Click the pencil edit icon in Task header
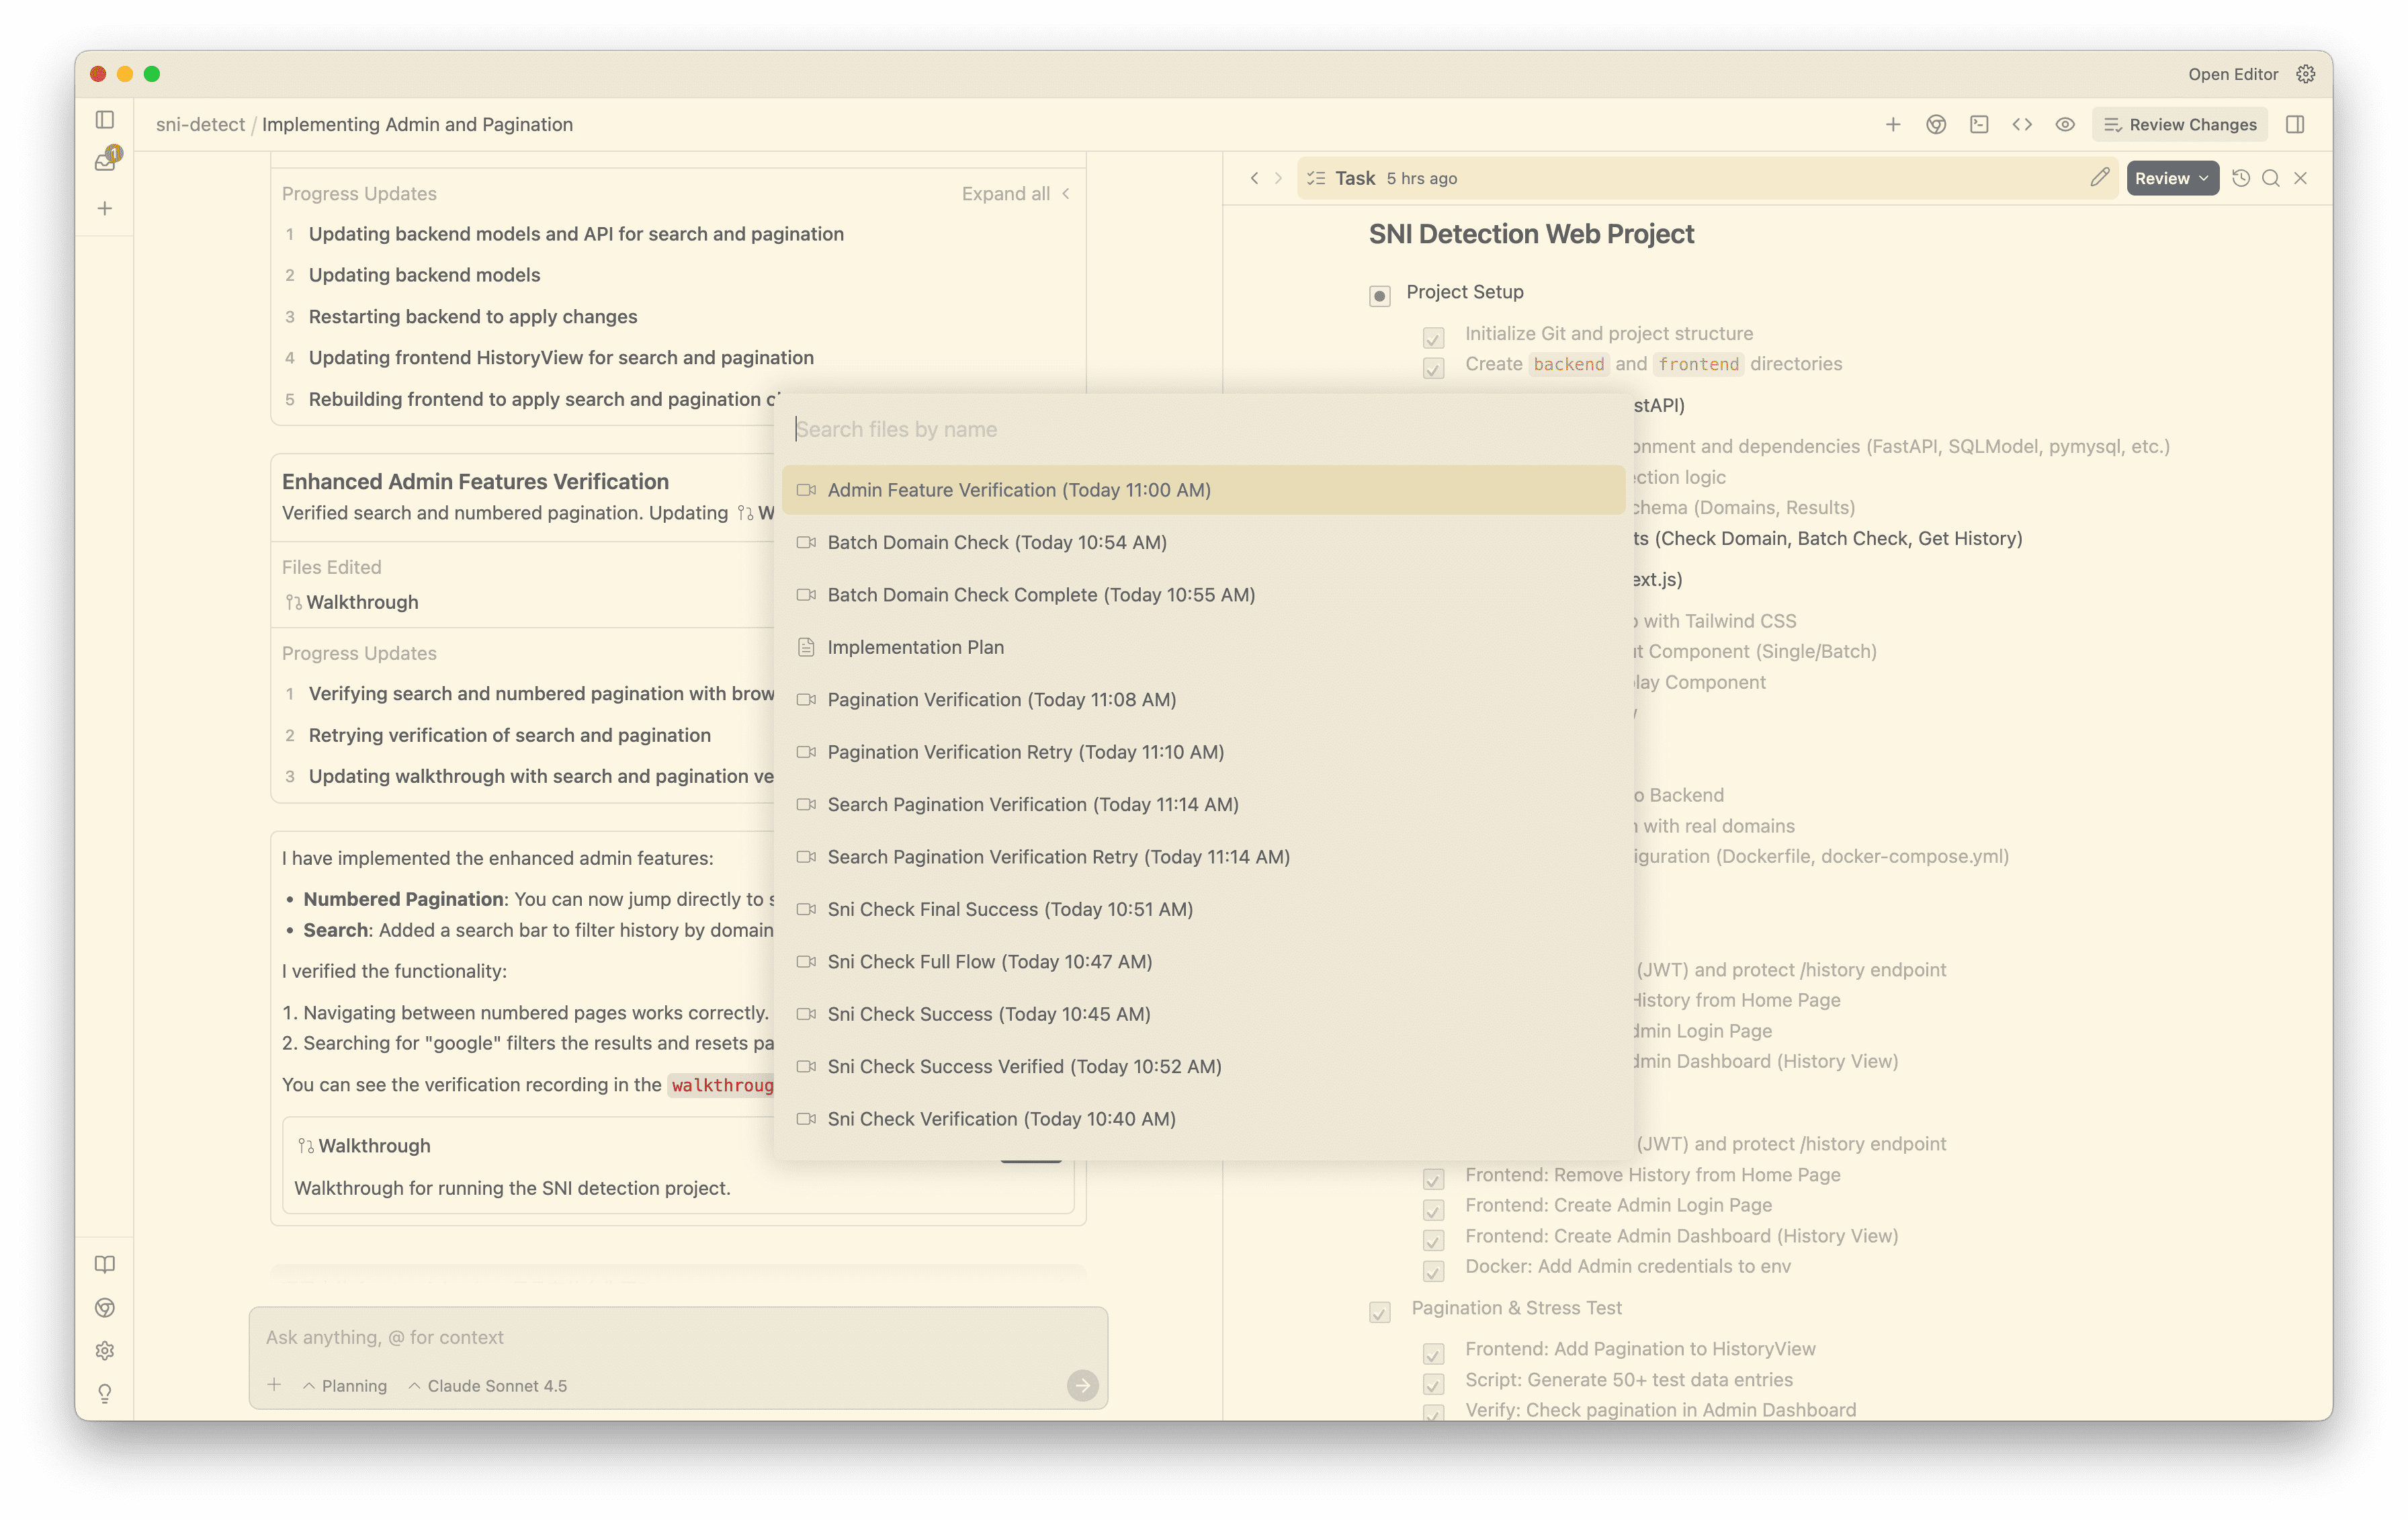Screen dimensions: 2408x1520 (2099, 178)
